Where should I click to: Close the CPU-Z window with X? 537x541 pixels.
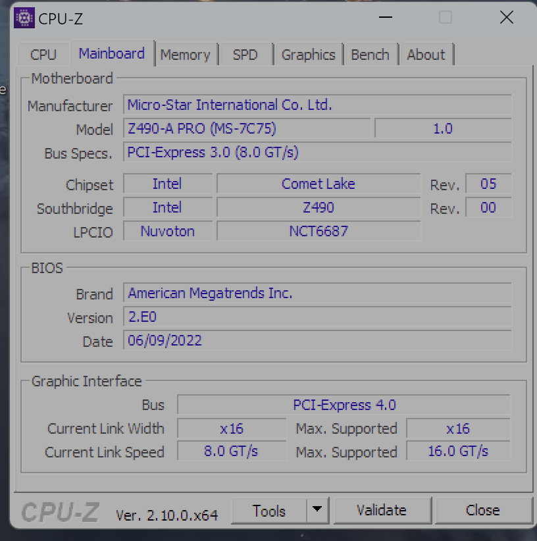click(x=507, y=17)
